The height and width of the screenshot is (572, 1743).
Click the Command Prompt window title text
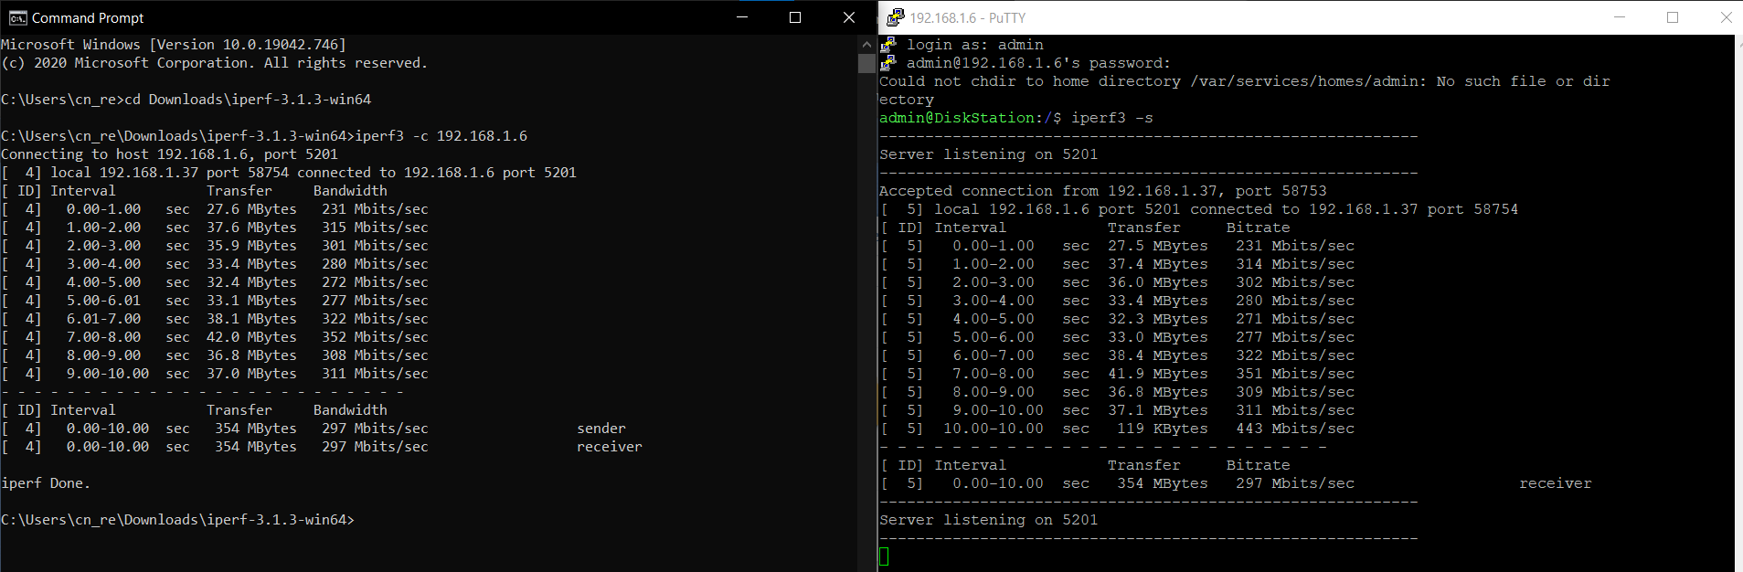click(88, 18)
